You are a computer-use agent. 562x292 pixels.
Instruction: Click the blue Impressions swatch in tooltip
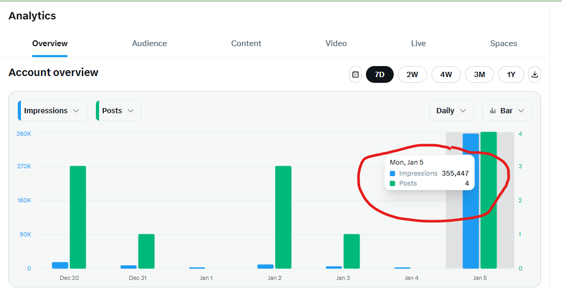pos(393,174)
